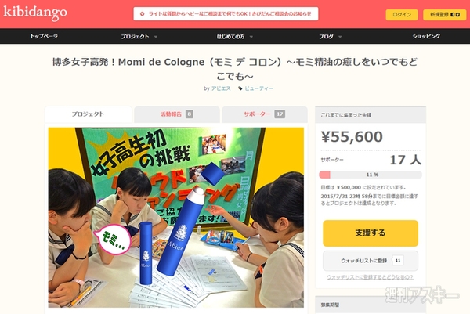Select the プロジェクト tab

pos(88,114)
